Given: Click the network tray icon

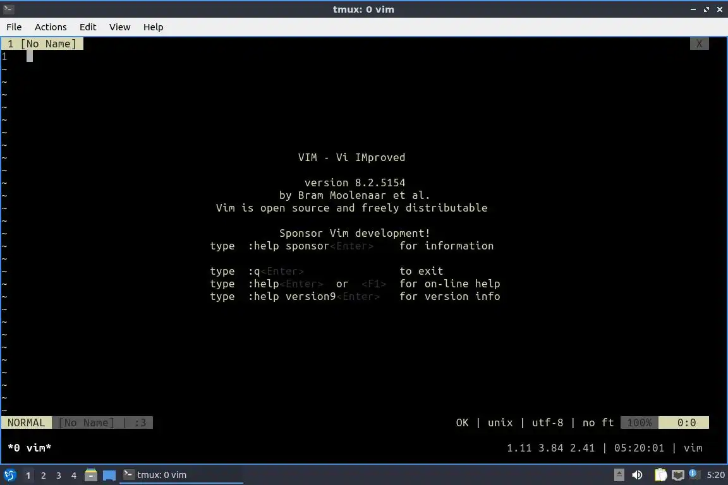Looking at the screenshot, I should tap(678, 475).
